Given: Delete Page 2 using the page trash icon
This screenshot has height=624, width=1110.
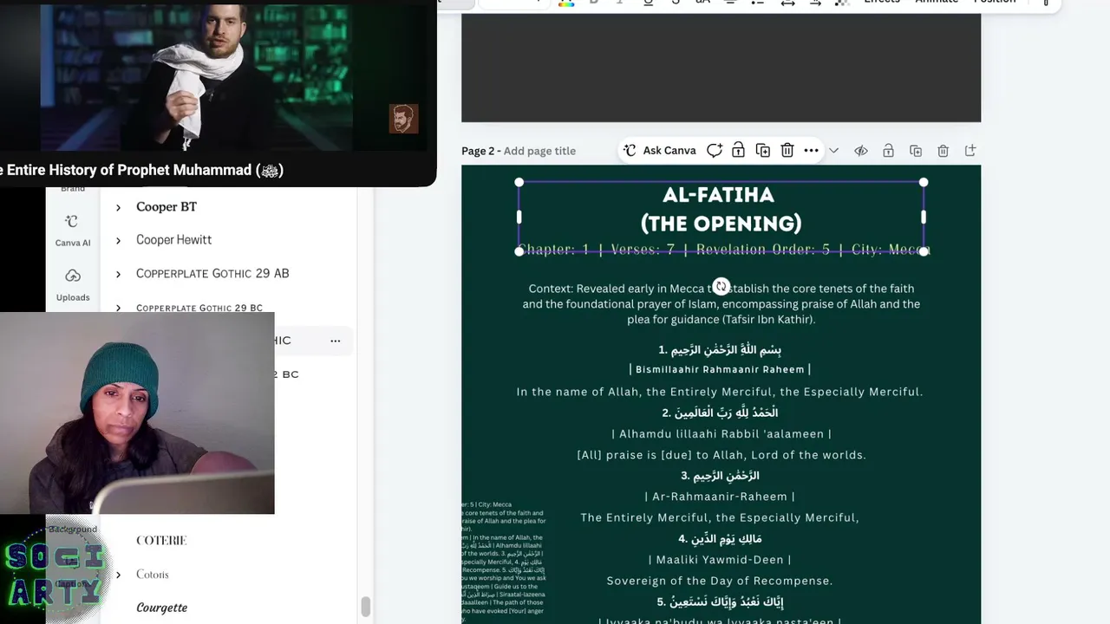Looking at the screenshot, I should coord(943,151).
